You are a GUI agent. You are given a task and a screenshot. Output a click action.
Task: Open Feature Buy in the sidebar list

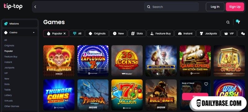pos(11,57)
